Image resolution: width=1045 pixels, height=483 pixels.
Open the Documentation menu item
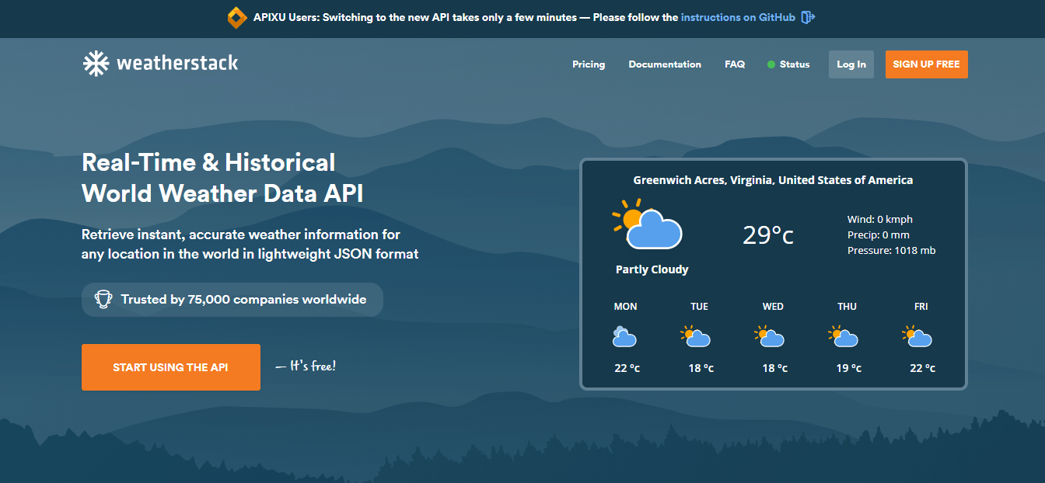click(665, 64)
